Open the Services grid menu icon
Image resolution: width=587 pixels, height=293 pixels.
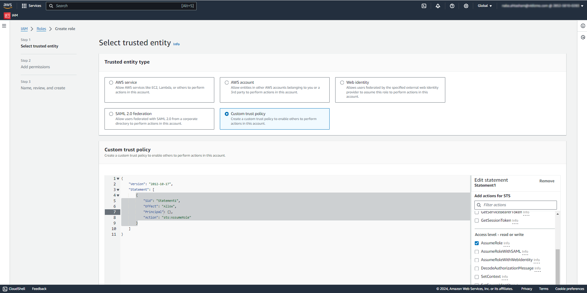[24, 6]
